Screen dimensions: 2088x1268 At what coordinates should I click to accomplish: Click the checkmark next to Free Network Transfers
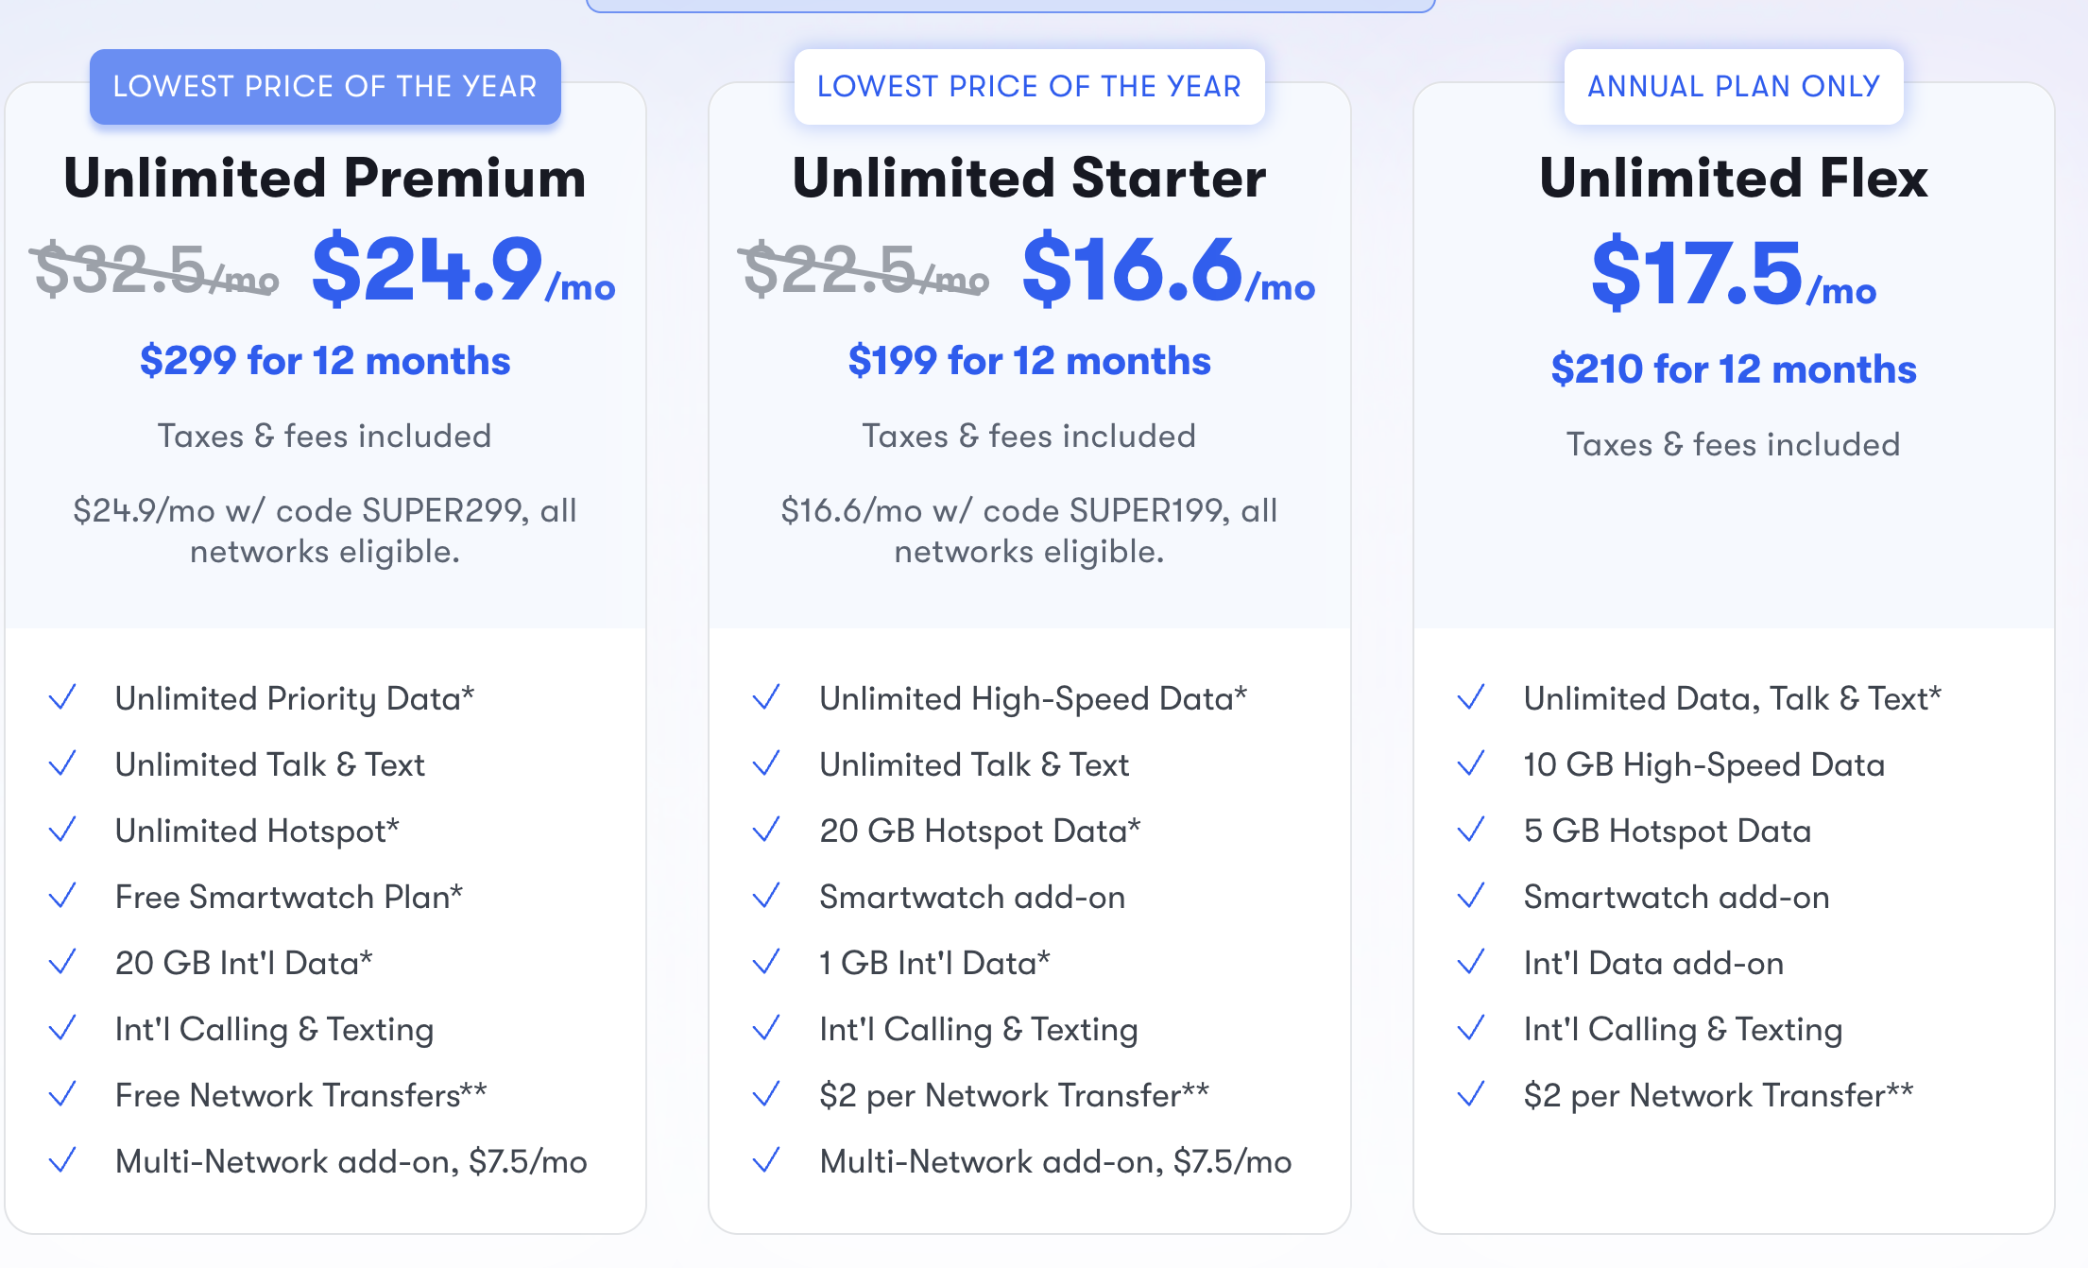pos(62,1095)
